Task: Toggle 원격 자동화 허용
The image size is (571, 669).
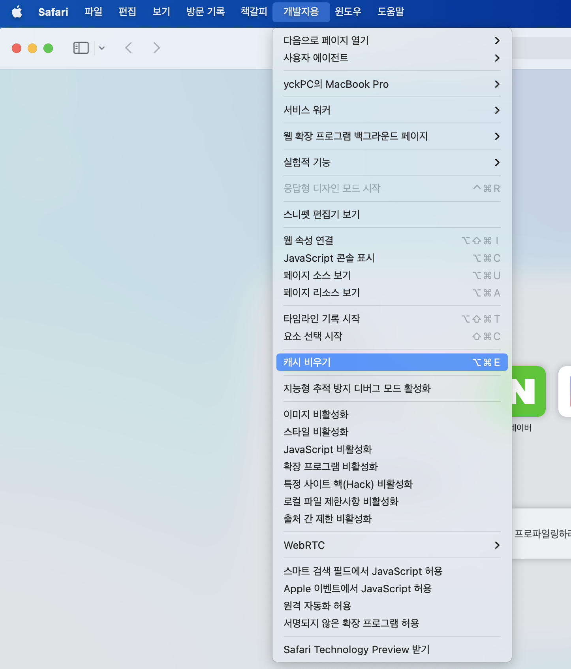Action: 392,606
